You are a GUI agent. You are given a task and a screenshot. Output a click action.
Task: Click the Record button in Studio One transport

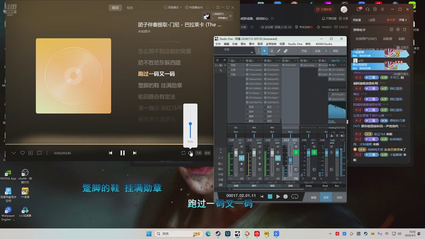[x=285, y=197]
